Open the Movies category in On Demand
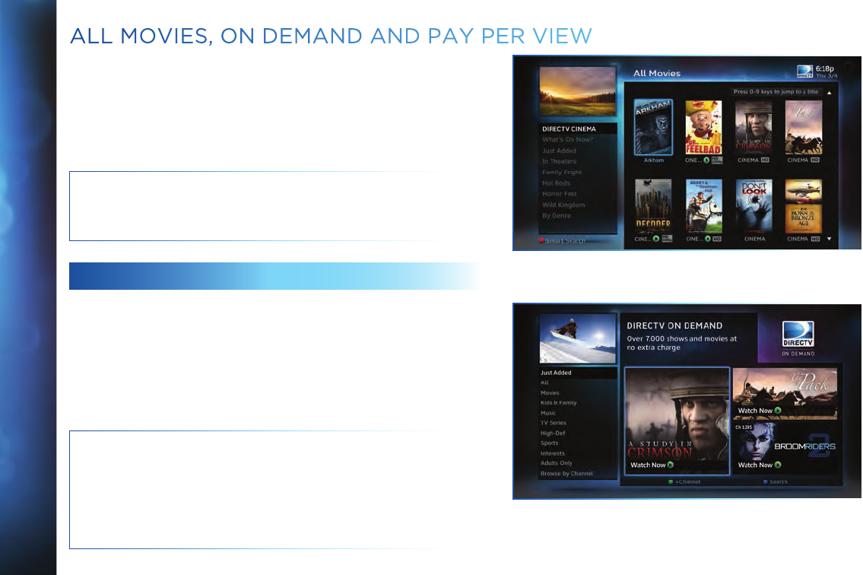Viewport: 863px width, 575px height. coord(550,392)
